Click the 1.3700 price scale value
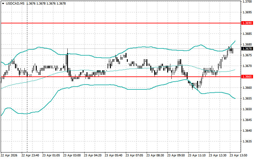The height and width of the screenshot is (159, 254). tap(247, 1)
